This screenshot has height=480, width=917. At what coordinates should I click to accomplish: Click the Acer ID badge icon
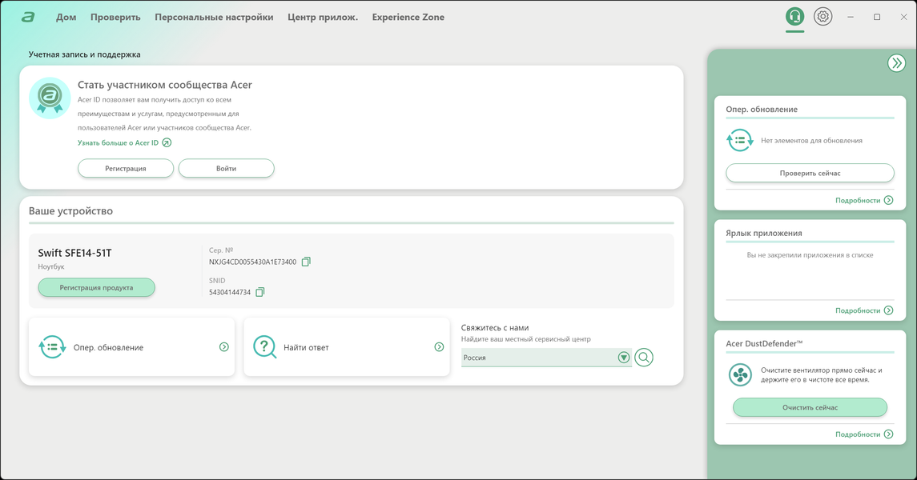point(50,98)
